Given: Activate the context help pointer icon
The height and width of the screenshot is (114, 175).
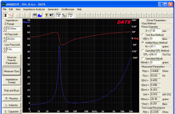Looking at the screenshot, I should tap(51, 15).
